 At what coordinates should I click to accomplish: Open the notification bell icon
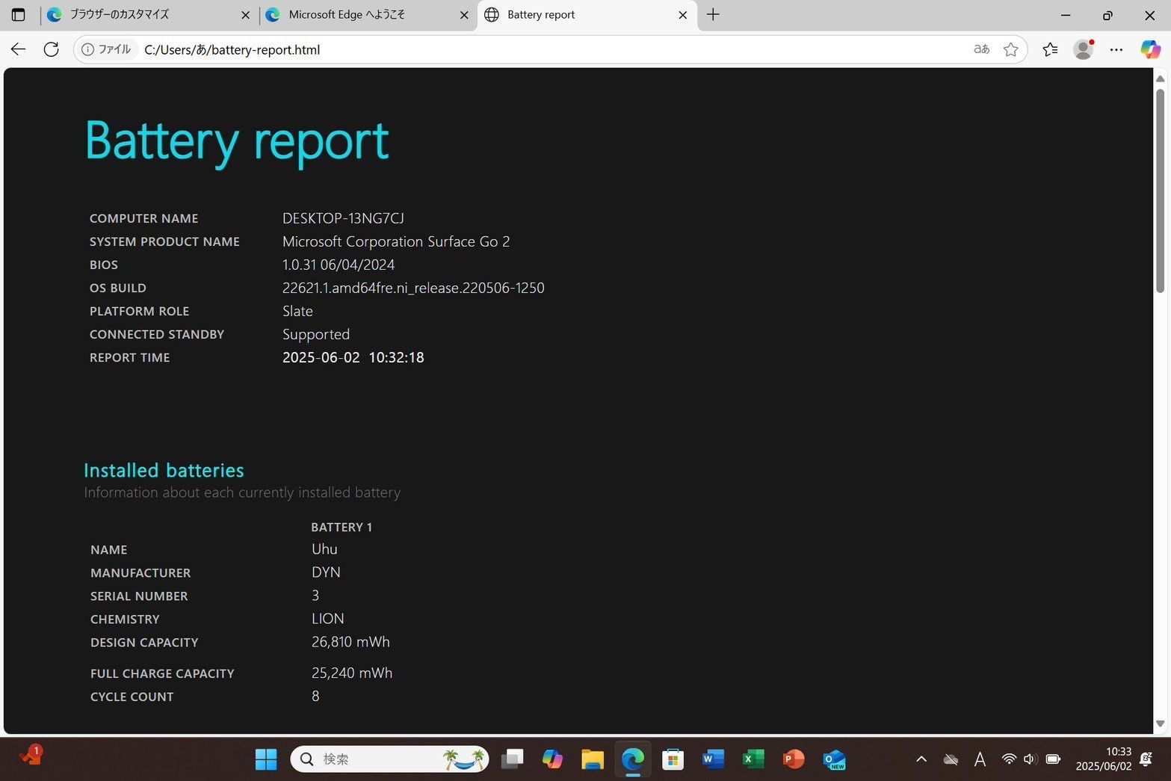[x=1146, y=759]
